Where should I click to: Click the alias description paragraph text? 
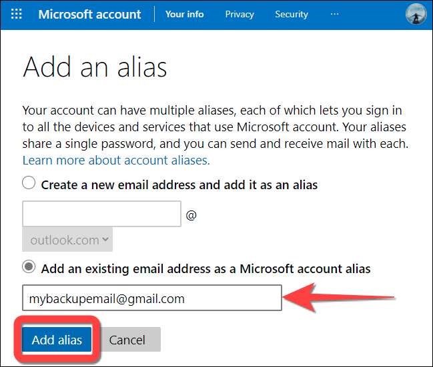(x=215, y=127)
